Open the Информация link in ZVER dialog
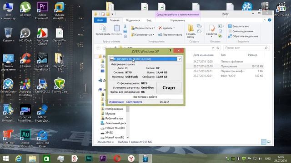The image size is (291, 163). [x=116, y=102]
